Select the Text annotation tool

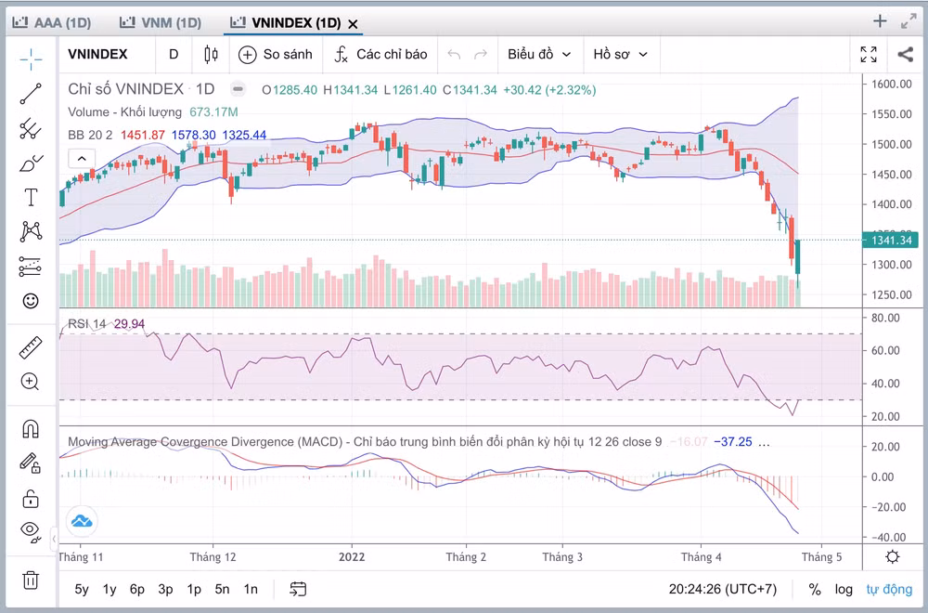click(31, 197)
